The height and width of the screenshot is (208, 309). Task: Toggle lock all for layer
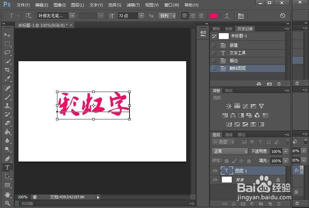coord(249,161)
